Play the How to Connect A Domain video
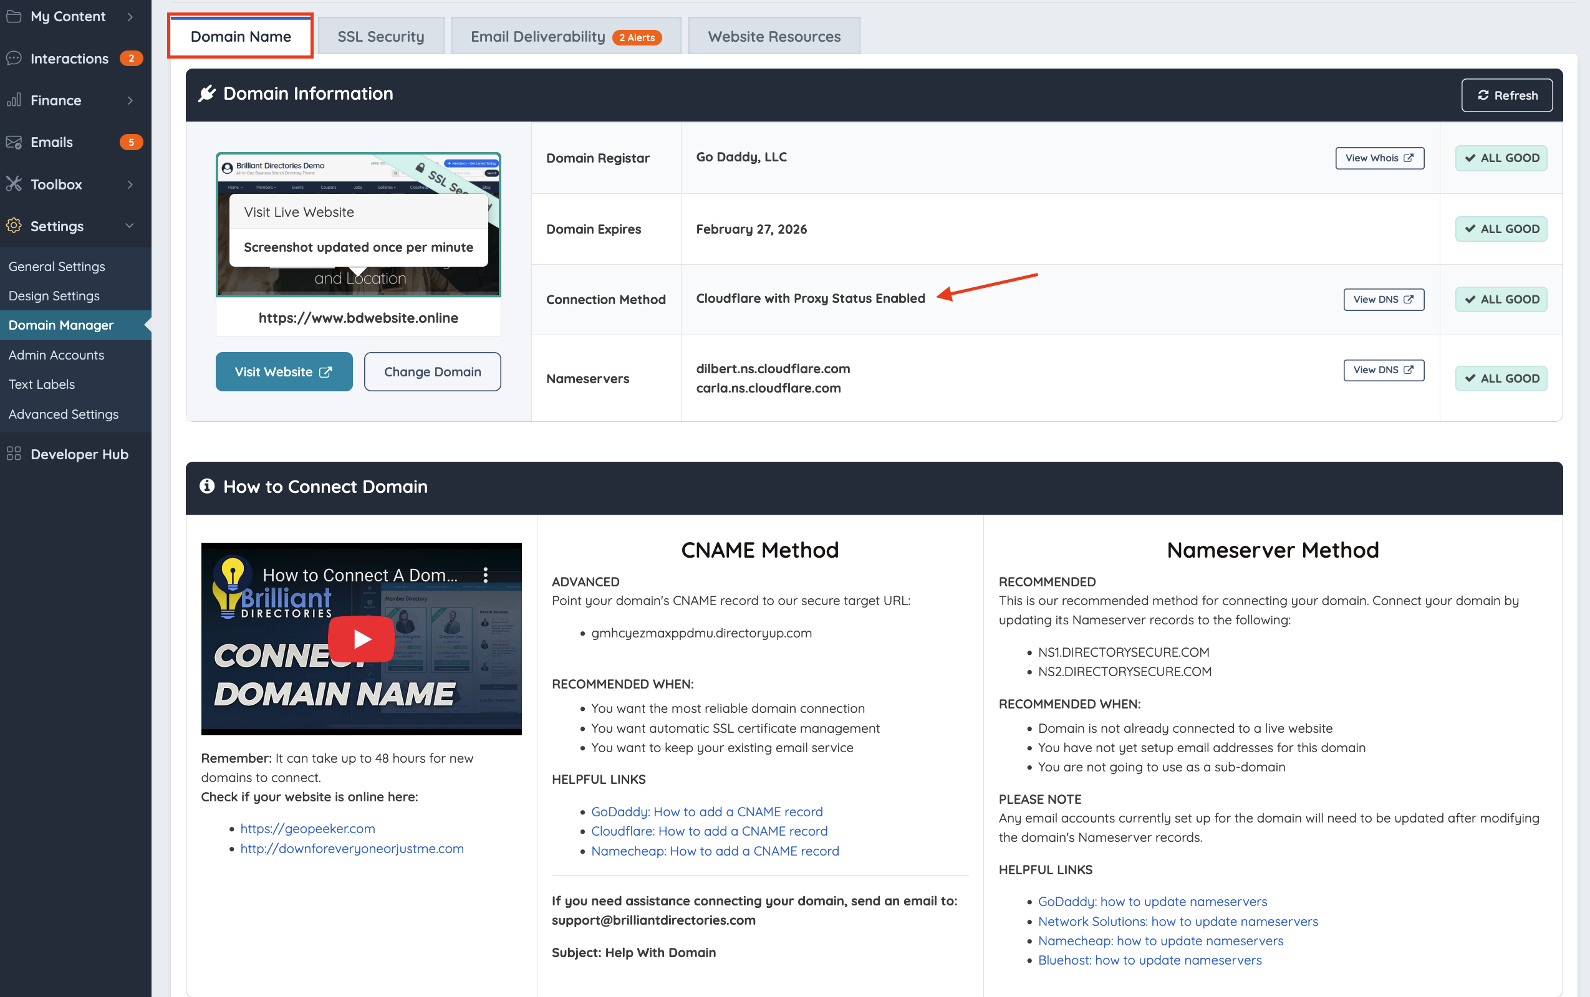Screen dimensions: 1590x997 pyautogui.click(x=361, y=638)
